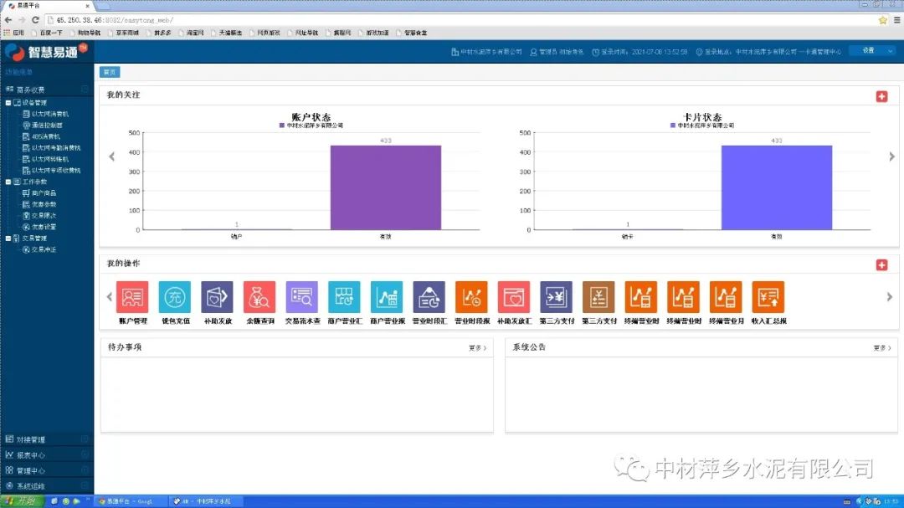Image resolution: width=904 pixels, height=508 pixels.
Task: Open the 补助发放 subsidy icon
Action: (x=217, y=297)
